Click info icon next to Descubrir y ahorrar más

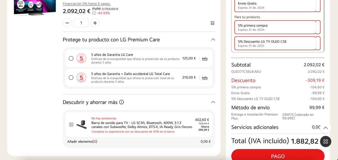click(121, 102)
